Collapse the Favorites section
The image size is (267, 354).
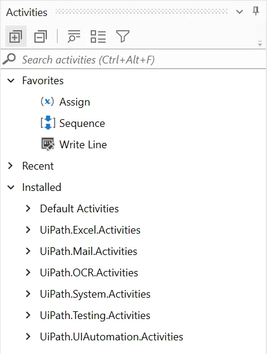pos(11,81)
